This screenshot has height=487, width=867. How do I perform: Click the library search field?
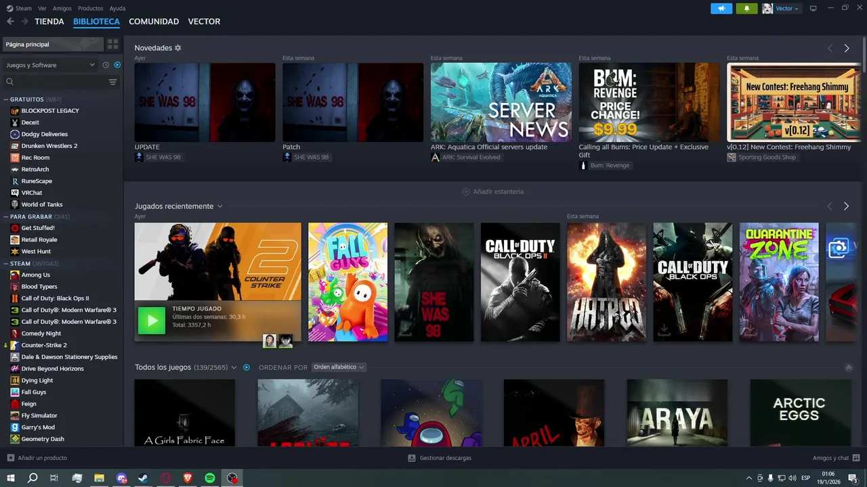[x=54, y=82]
